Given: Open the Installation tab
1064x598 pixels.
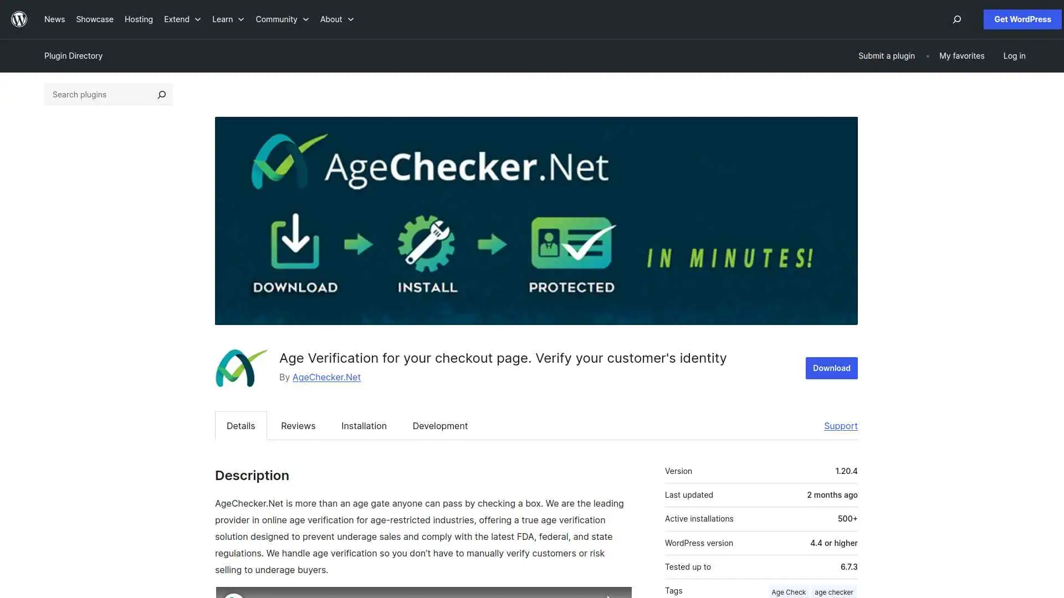Looking at the screenshot, I should (364, 426).
